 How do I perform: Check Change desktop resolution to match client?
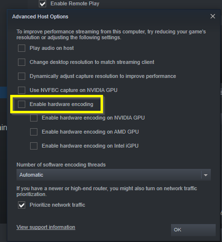click(x=21, y=62)
